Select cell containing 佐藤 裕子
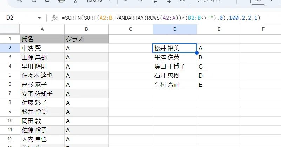 pyautogui.click(x=42, y=130)
